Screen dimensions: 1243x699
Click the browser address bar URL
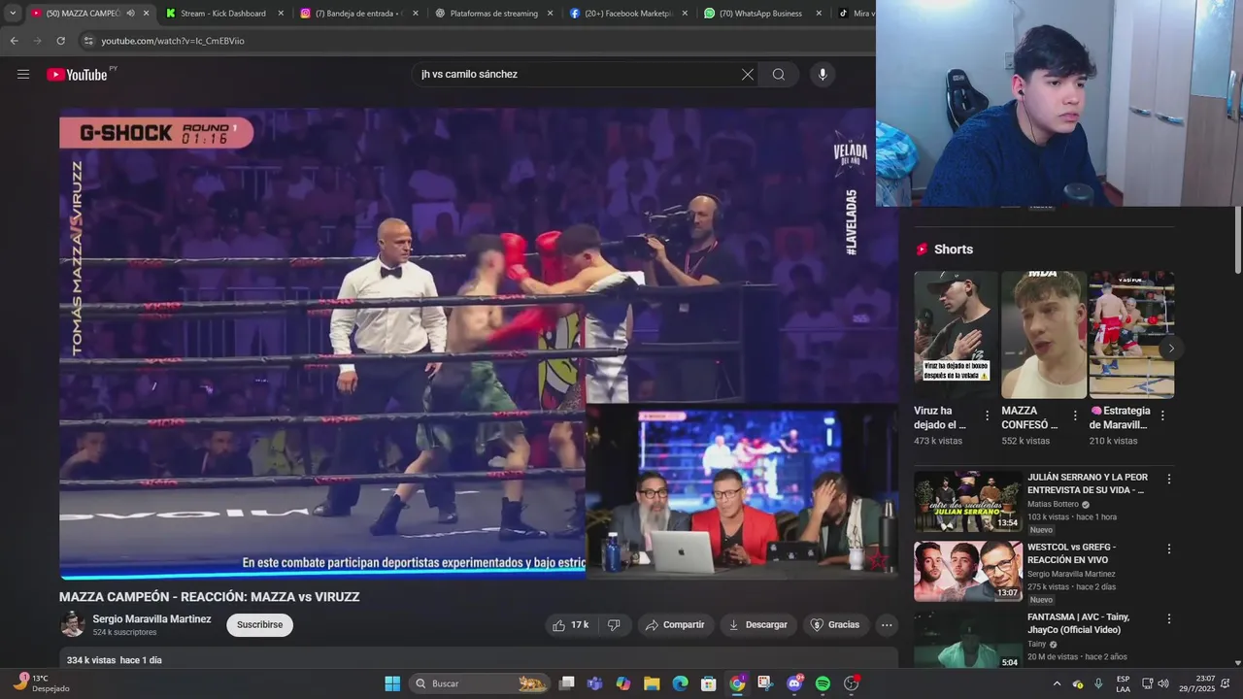point(173,41)
